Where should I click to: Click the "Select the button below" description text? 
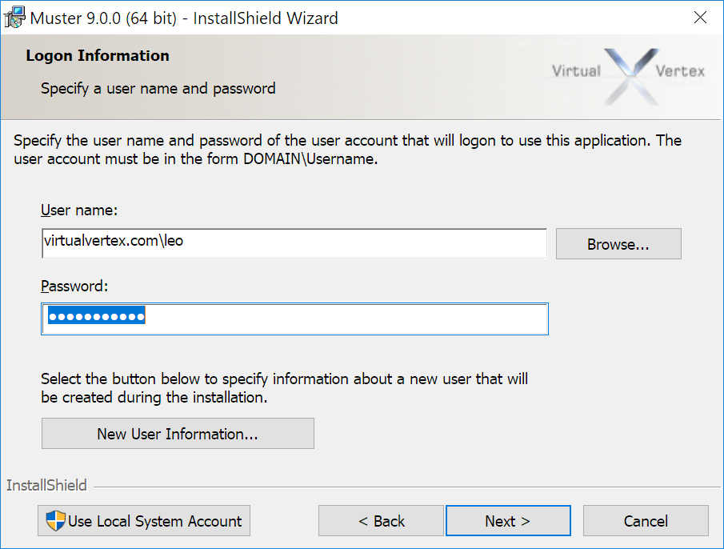coord(284,387)
